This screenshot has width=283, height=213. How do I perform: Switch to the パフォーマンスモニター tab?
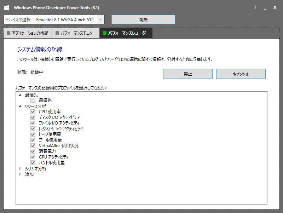[x=76, y=33]
